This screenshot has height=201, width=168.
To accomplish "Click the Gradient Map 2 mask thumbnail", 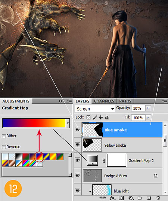I will tap(116, 160).
